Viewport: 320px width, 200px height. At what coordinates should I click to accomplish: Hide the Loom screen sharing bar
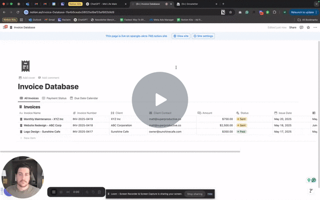point(210,194)
